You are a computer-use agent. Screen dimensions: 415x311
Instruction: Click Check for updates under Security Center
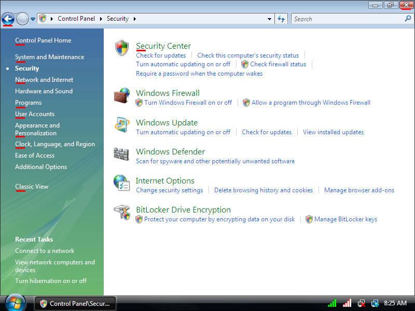161,55
